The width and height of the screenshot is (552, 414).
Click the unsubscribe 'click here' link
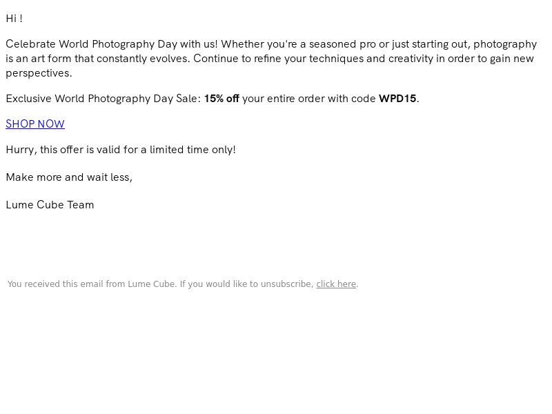tap(336, 284)
